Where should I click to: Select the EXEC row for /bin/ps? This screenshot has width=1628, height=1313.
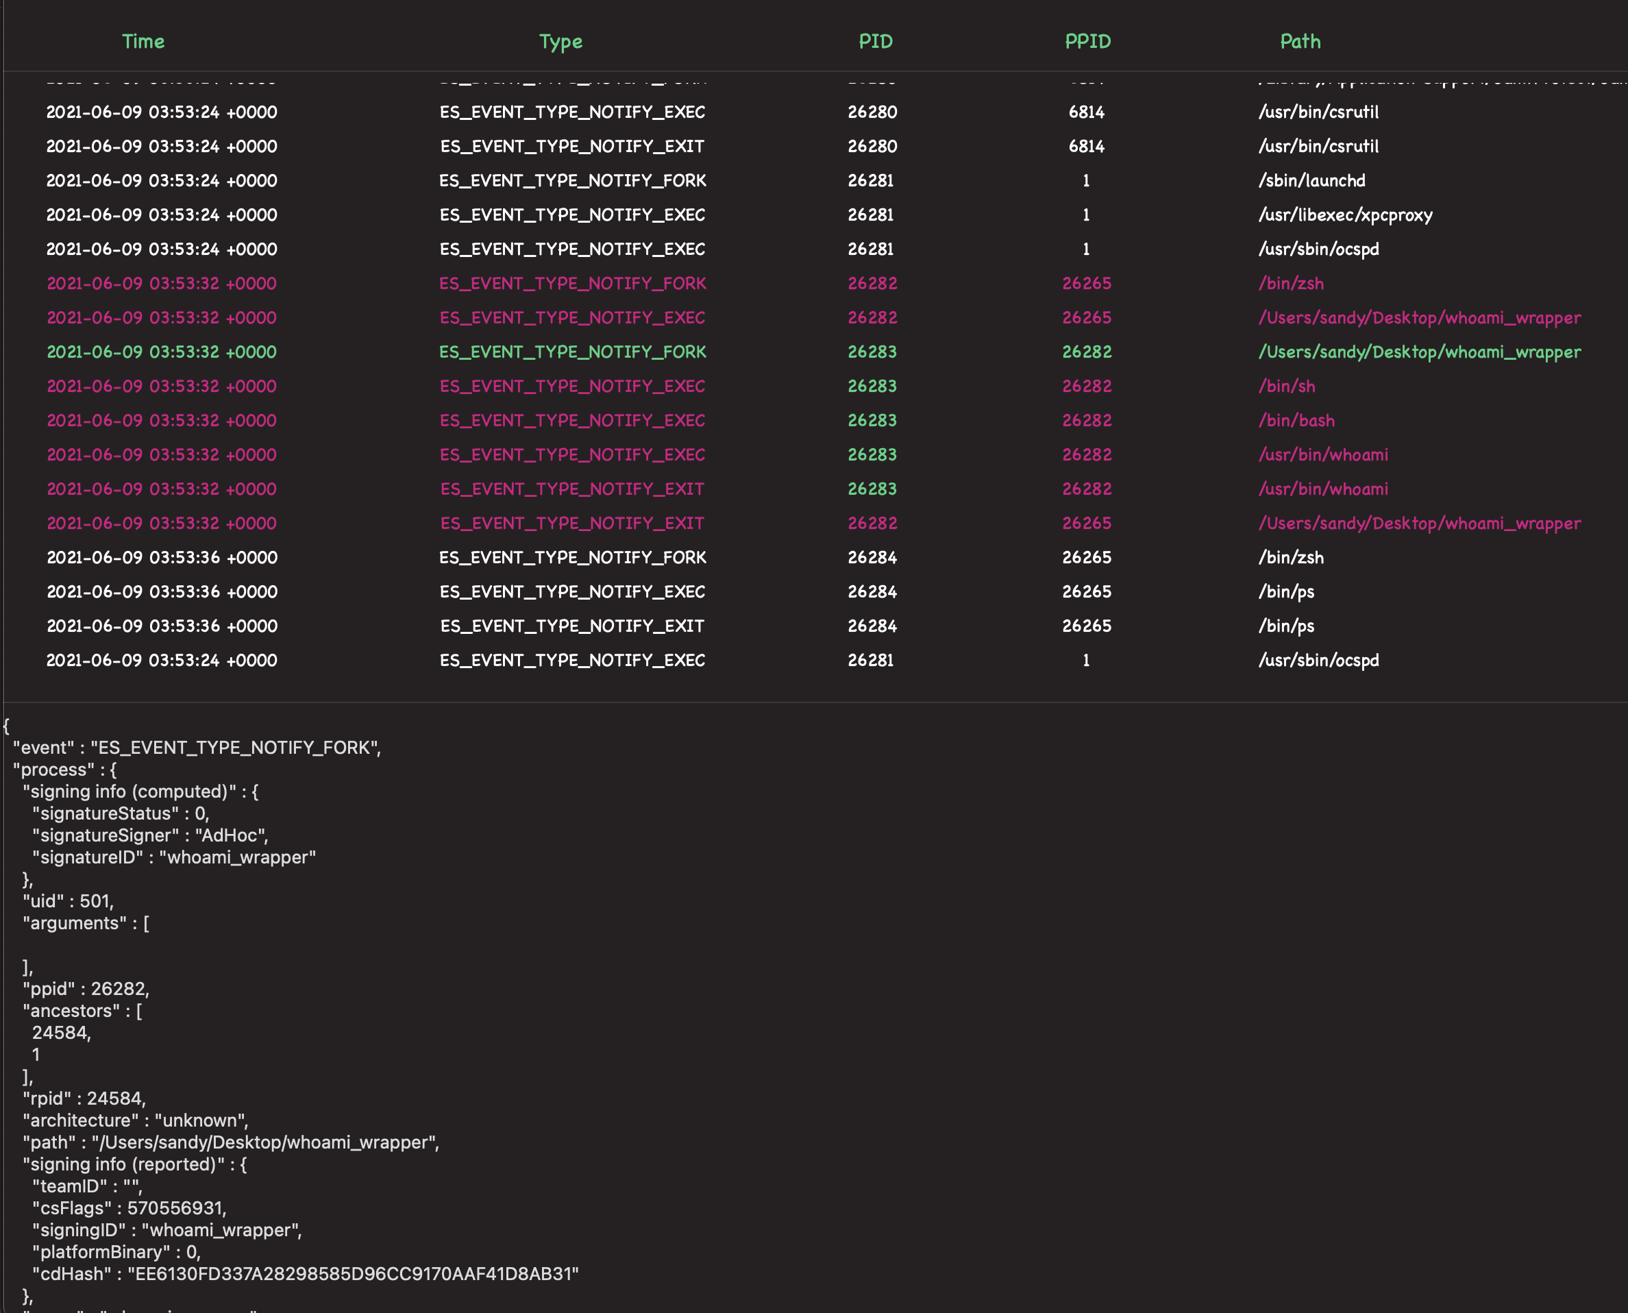[572, 591]
